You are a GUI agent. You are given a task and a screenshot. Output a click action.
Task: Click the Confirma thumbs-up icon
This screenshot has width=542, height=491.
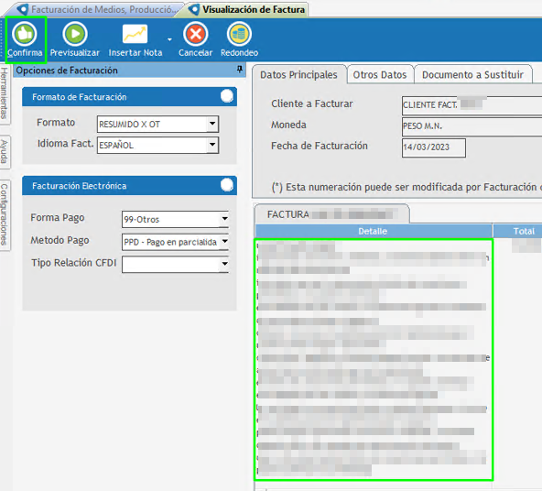pos(25,34)
